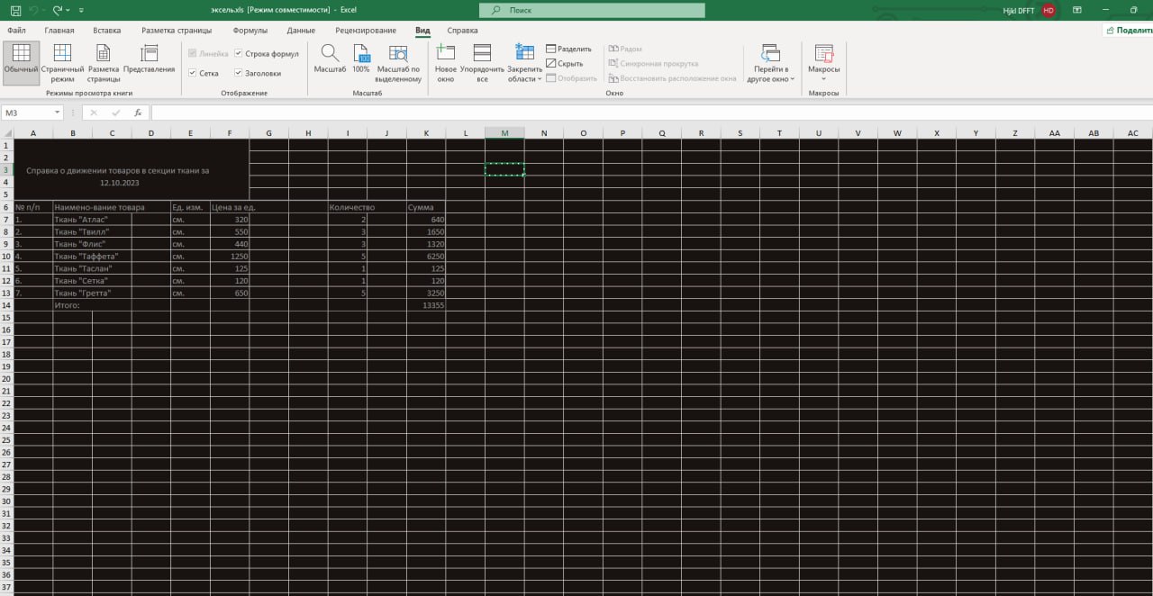Switch to Страничный режим view
This screenshot has height=596, width=1153.
tap(62, 63)
